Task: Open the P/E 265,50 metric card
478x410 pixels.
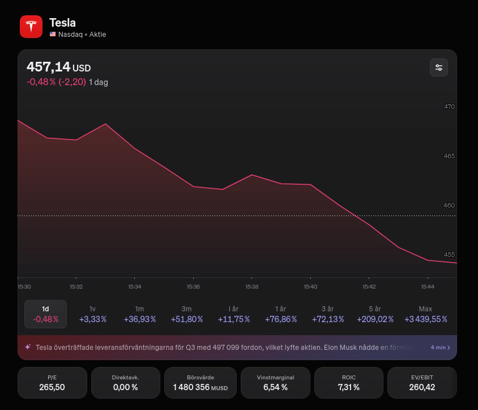Action: point(52,383)
